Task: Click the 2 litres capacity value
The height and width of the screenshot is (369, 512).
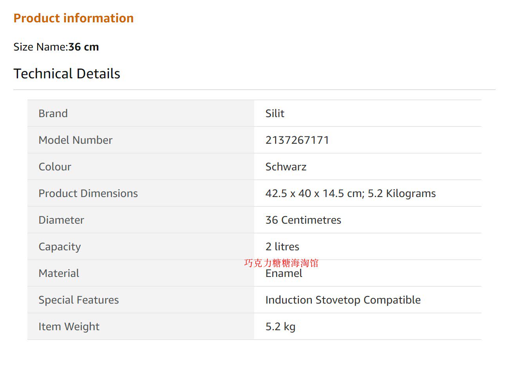Action: click(282, 247)
